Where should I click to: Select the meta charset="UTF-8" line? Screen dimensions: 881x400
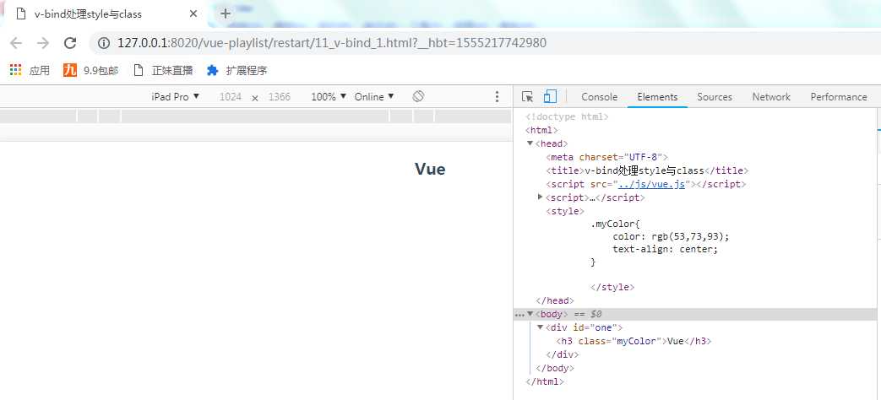point(606,157)
